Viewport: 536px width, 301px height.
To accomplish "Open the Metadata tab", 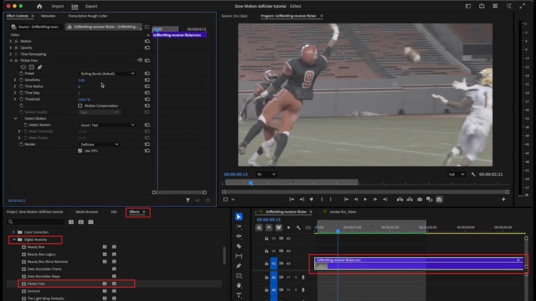I will coord(48,15).
